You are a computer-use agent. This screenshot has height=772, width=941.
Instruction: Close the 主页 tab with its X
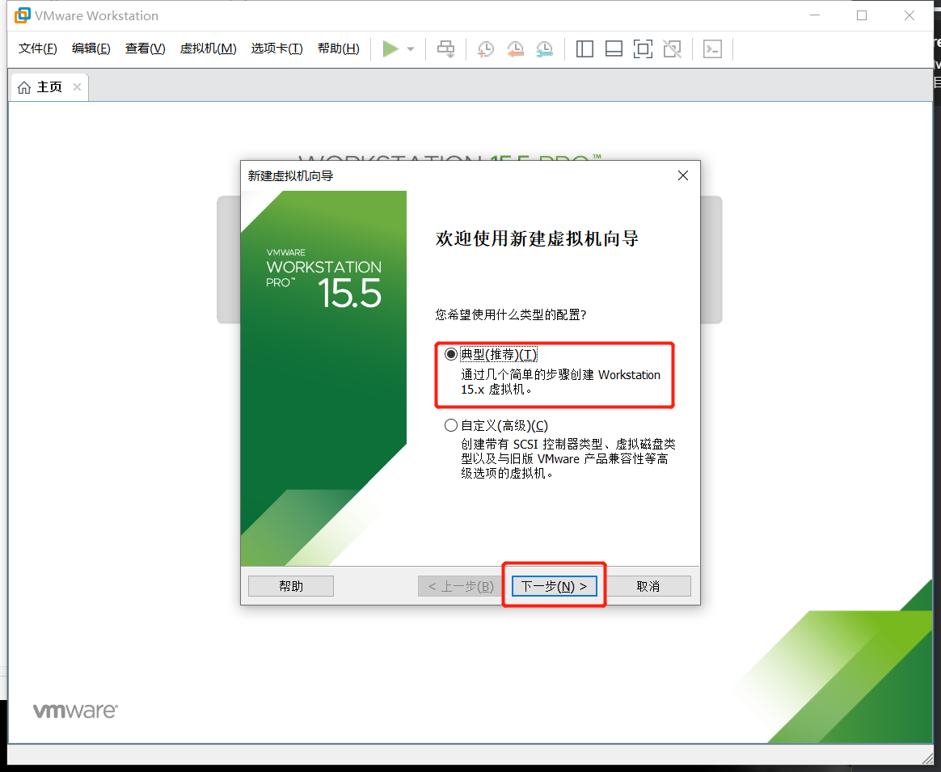(x=77, y=86)
